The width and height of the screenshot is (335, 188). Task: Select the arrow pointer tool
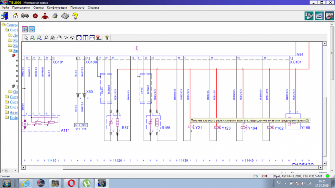click(x=26, y=38)
